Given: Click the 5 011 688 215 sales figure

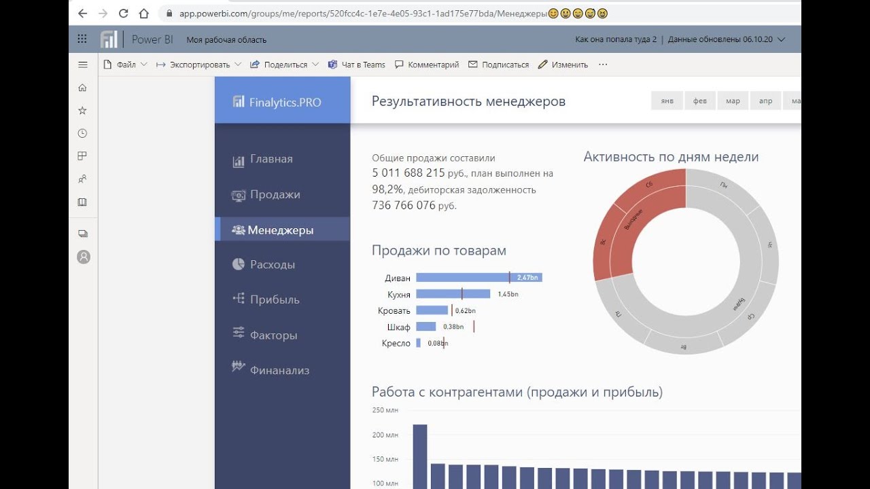Looking at the screenshot, I should (408, 173).
